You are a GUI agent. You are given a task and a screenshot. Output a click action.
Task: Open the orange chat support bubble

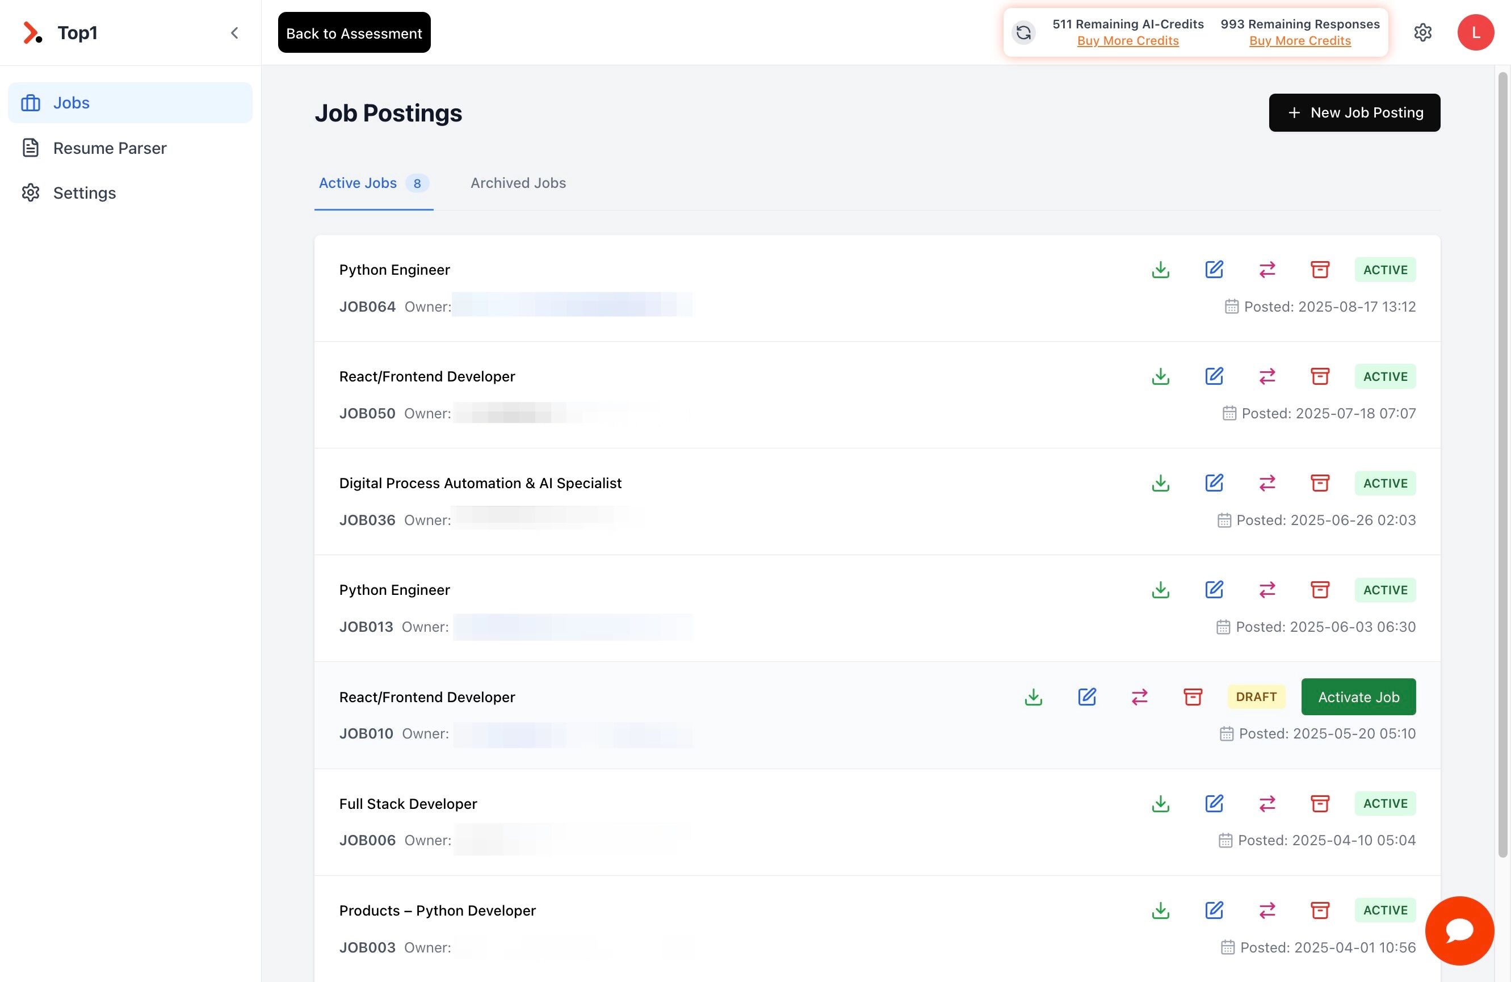coord(1459,930)
